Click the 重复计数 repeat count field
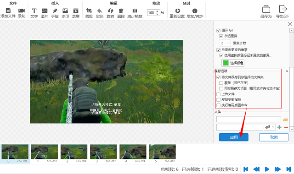Viewport: 294px width, 174px height. coord(225,43)
